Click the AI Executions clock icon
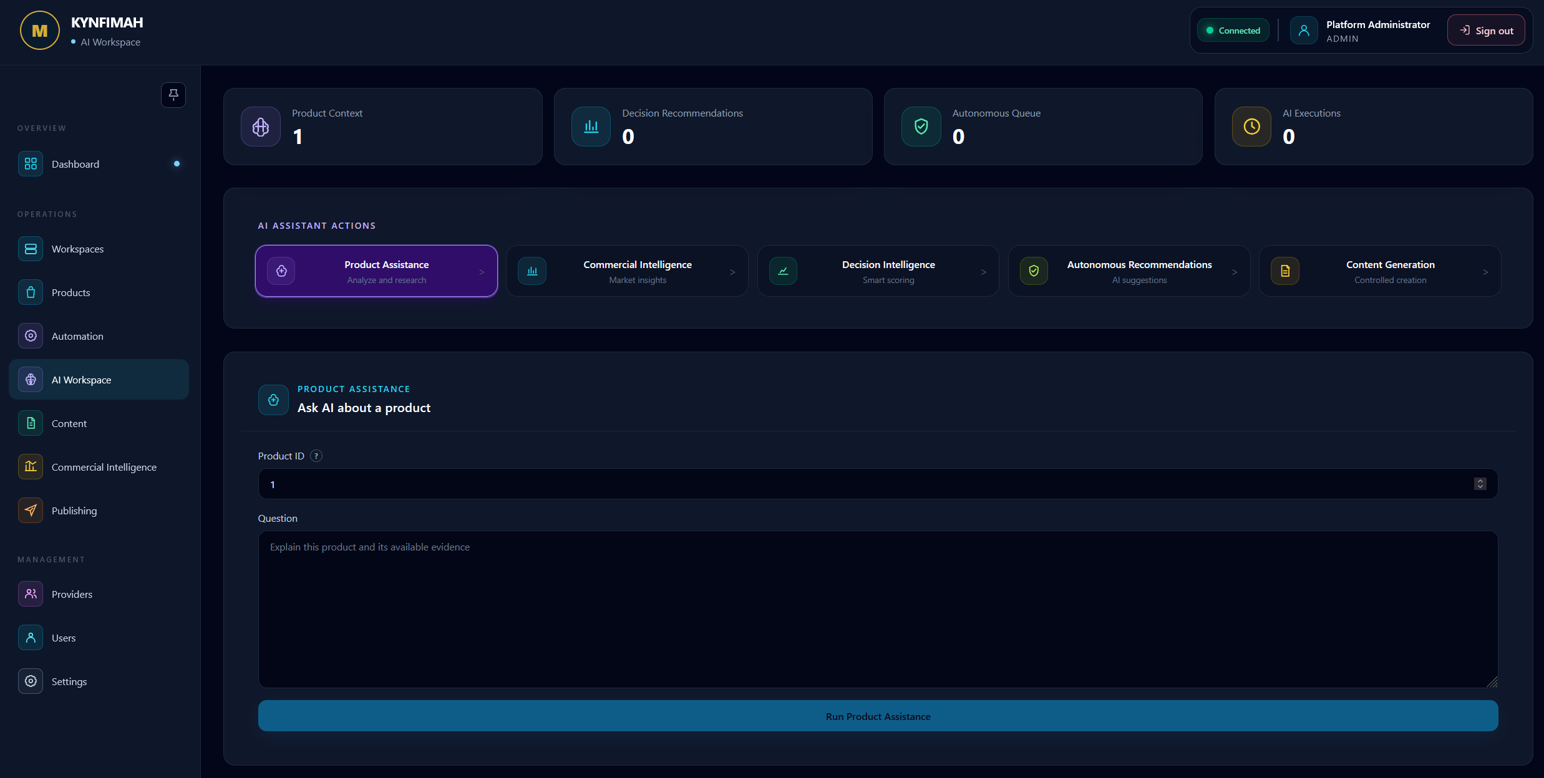This screenshot has height=778, width=1544. tap(1251, 127)
